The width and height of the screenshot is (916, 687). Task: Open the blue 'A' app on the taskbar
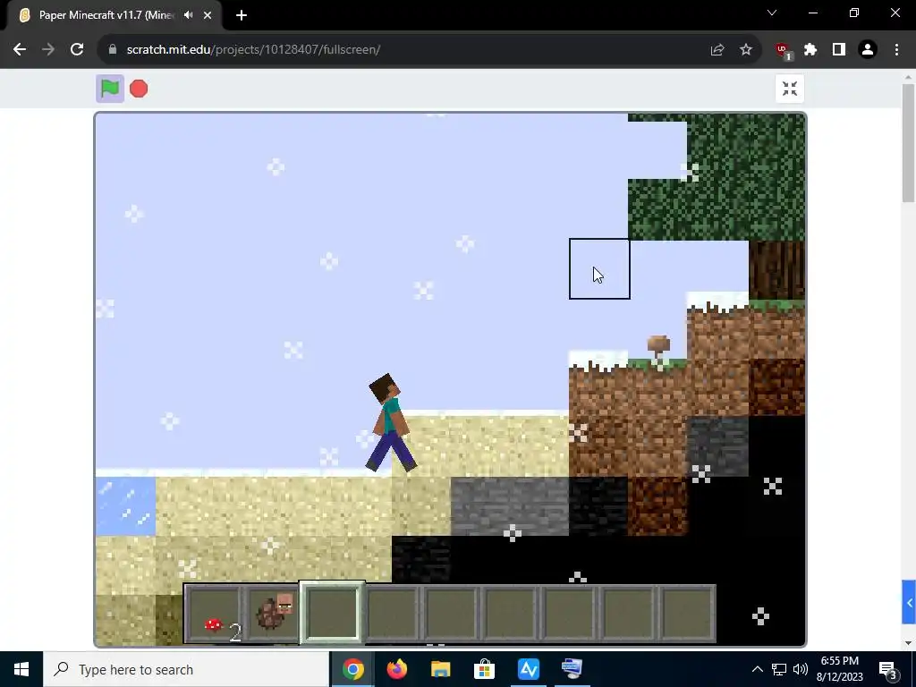528,669
